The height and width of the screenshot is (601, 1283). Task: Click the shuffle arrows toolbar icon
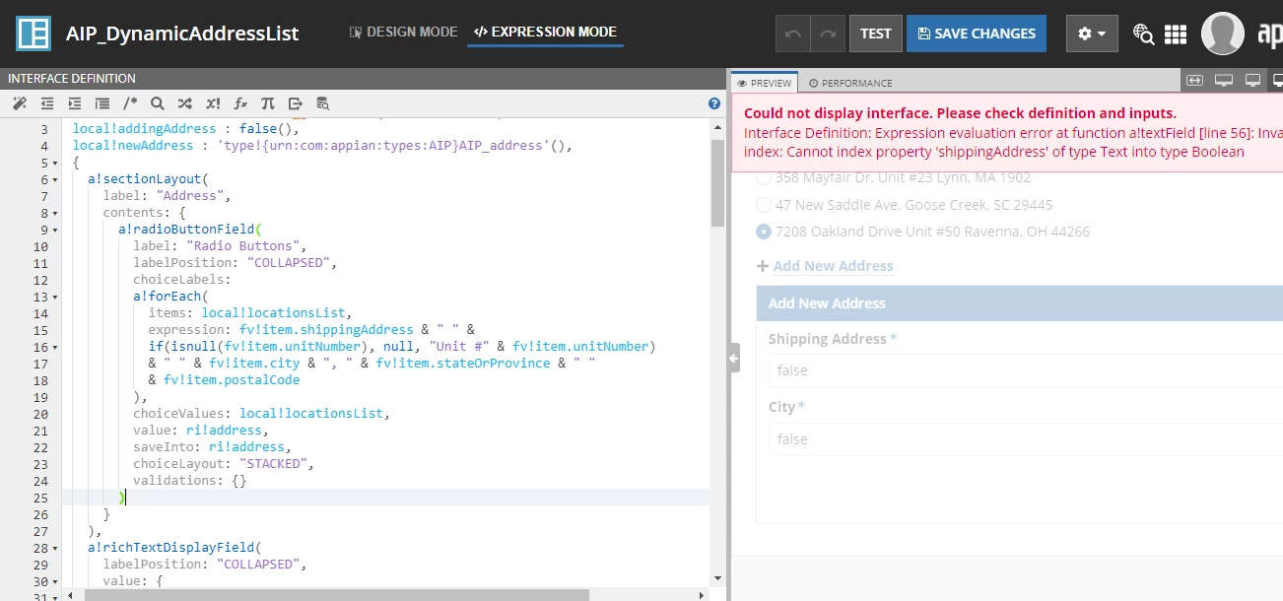pos(185,103)
